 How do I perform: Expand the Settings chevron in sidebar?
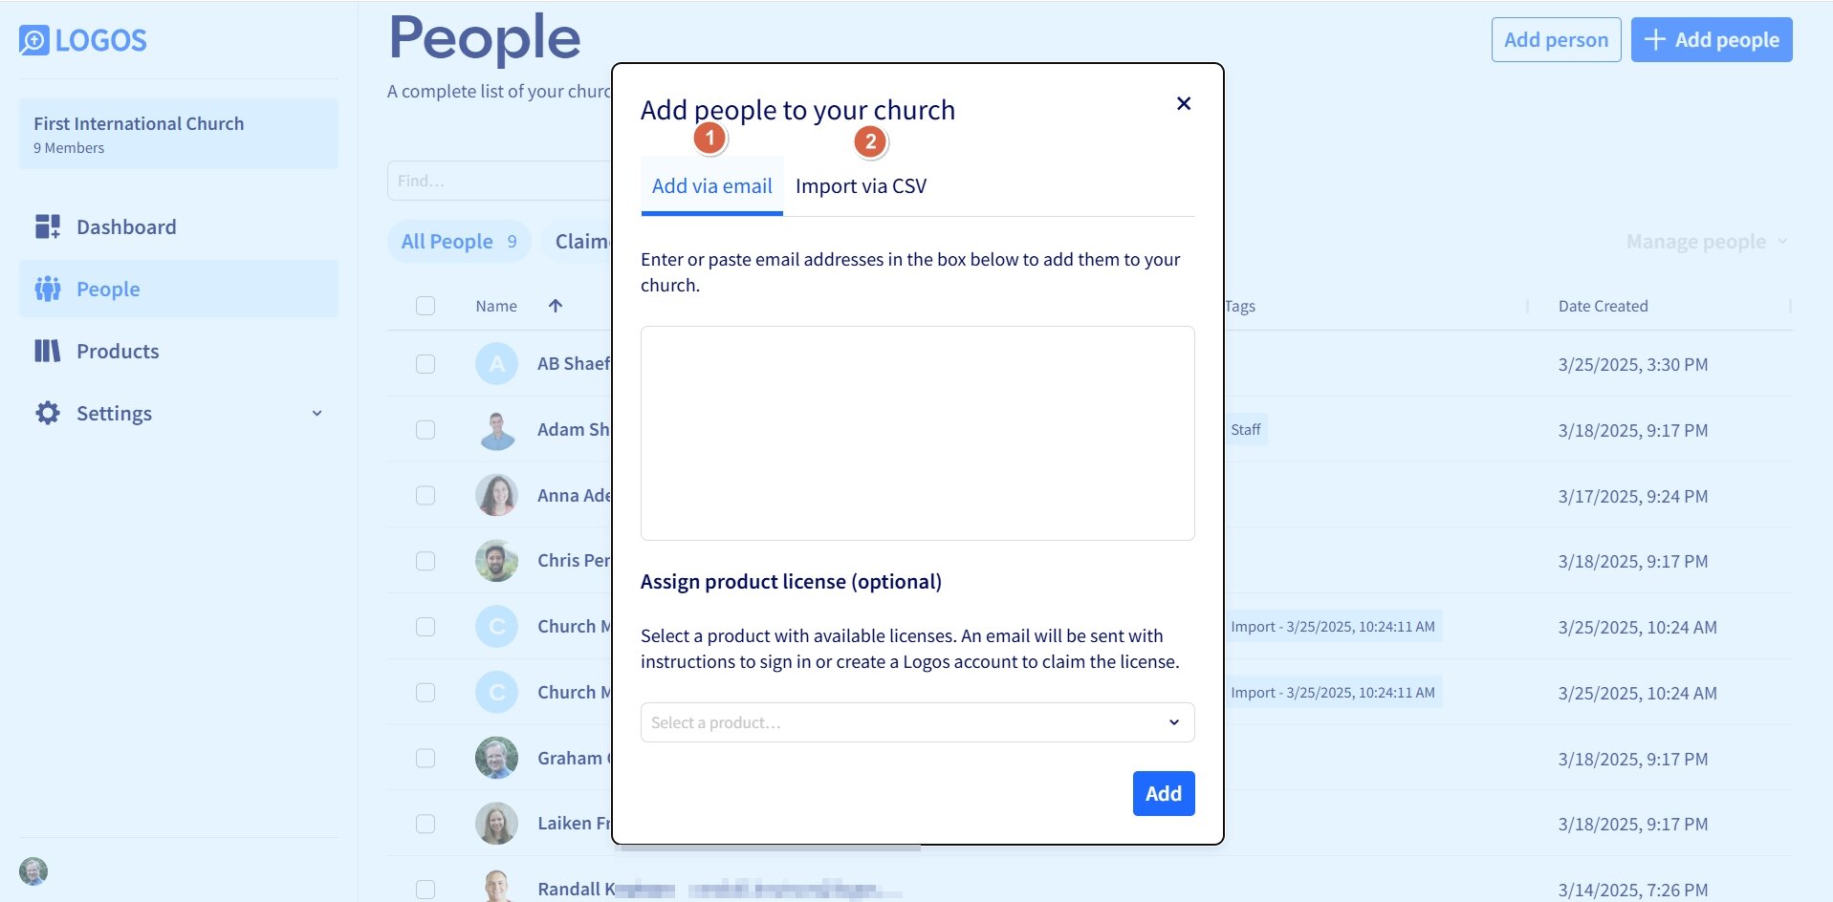(316, 413)
